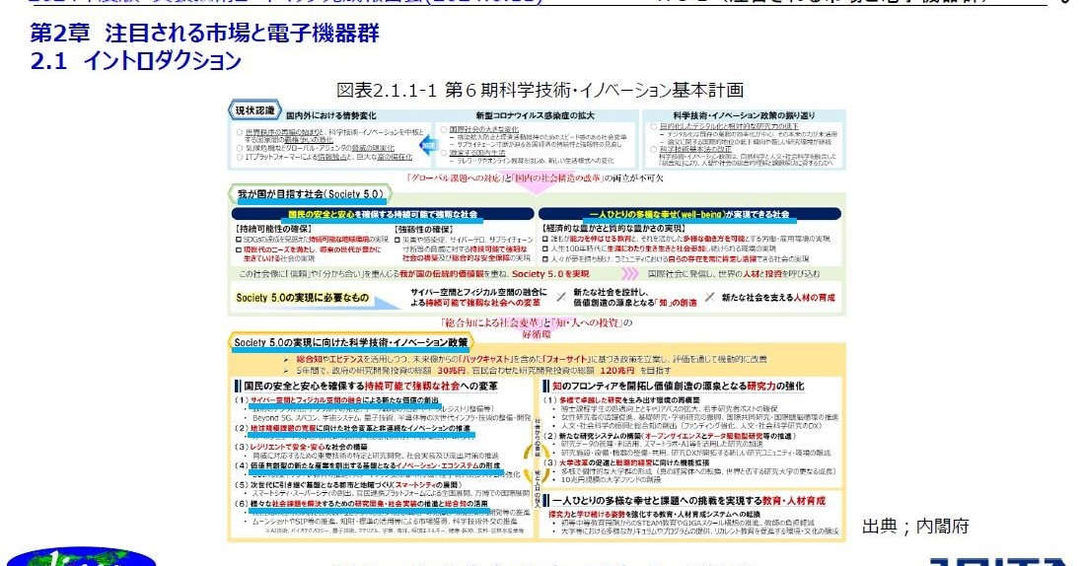Viewport: 1082px width, 566px height.
Task: Click the circle bullet before 世界秩序の再編の始まり
Action: pos(239,130)
